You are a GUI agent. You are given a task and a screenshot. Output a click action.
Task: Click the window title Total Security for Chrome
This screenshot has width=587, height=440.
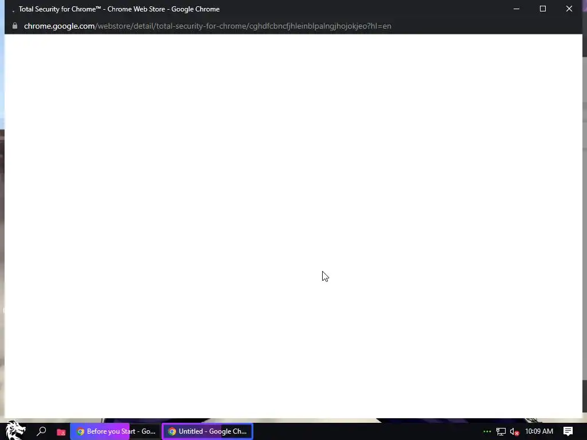point(119,9)
